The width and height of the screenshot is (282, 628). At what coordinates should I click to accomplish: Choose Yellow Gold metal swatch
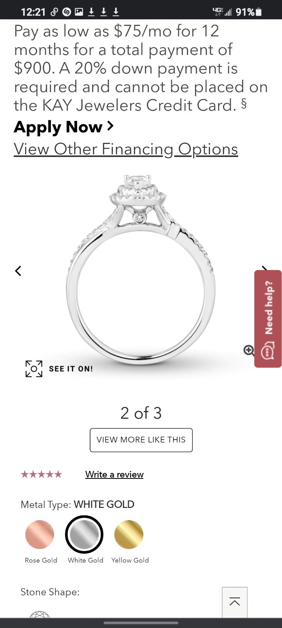[129, 535]
